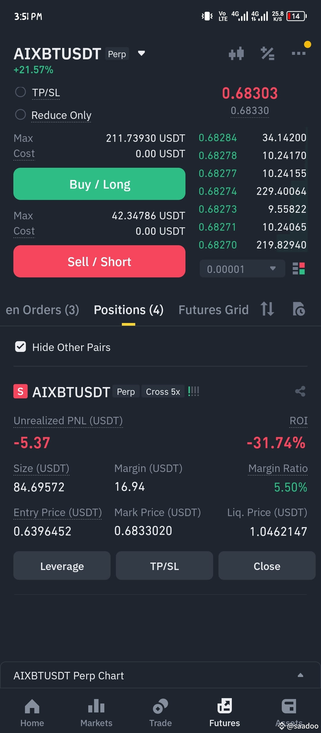The height and width of the screenshot is (733, 321).
Task: Open the candlestick chart icon
Action: 236,54
